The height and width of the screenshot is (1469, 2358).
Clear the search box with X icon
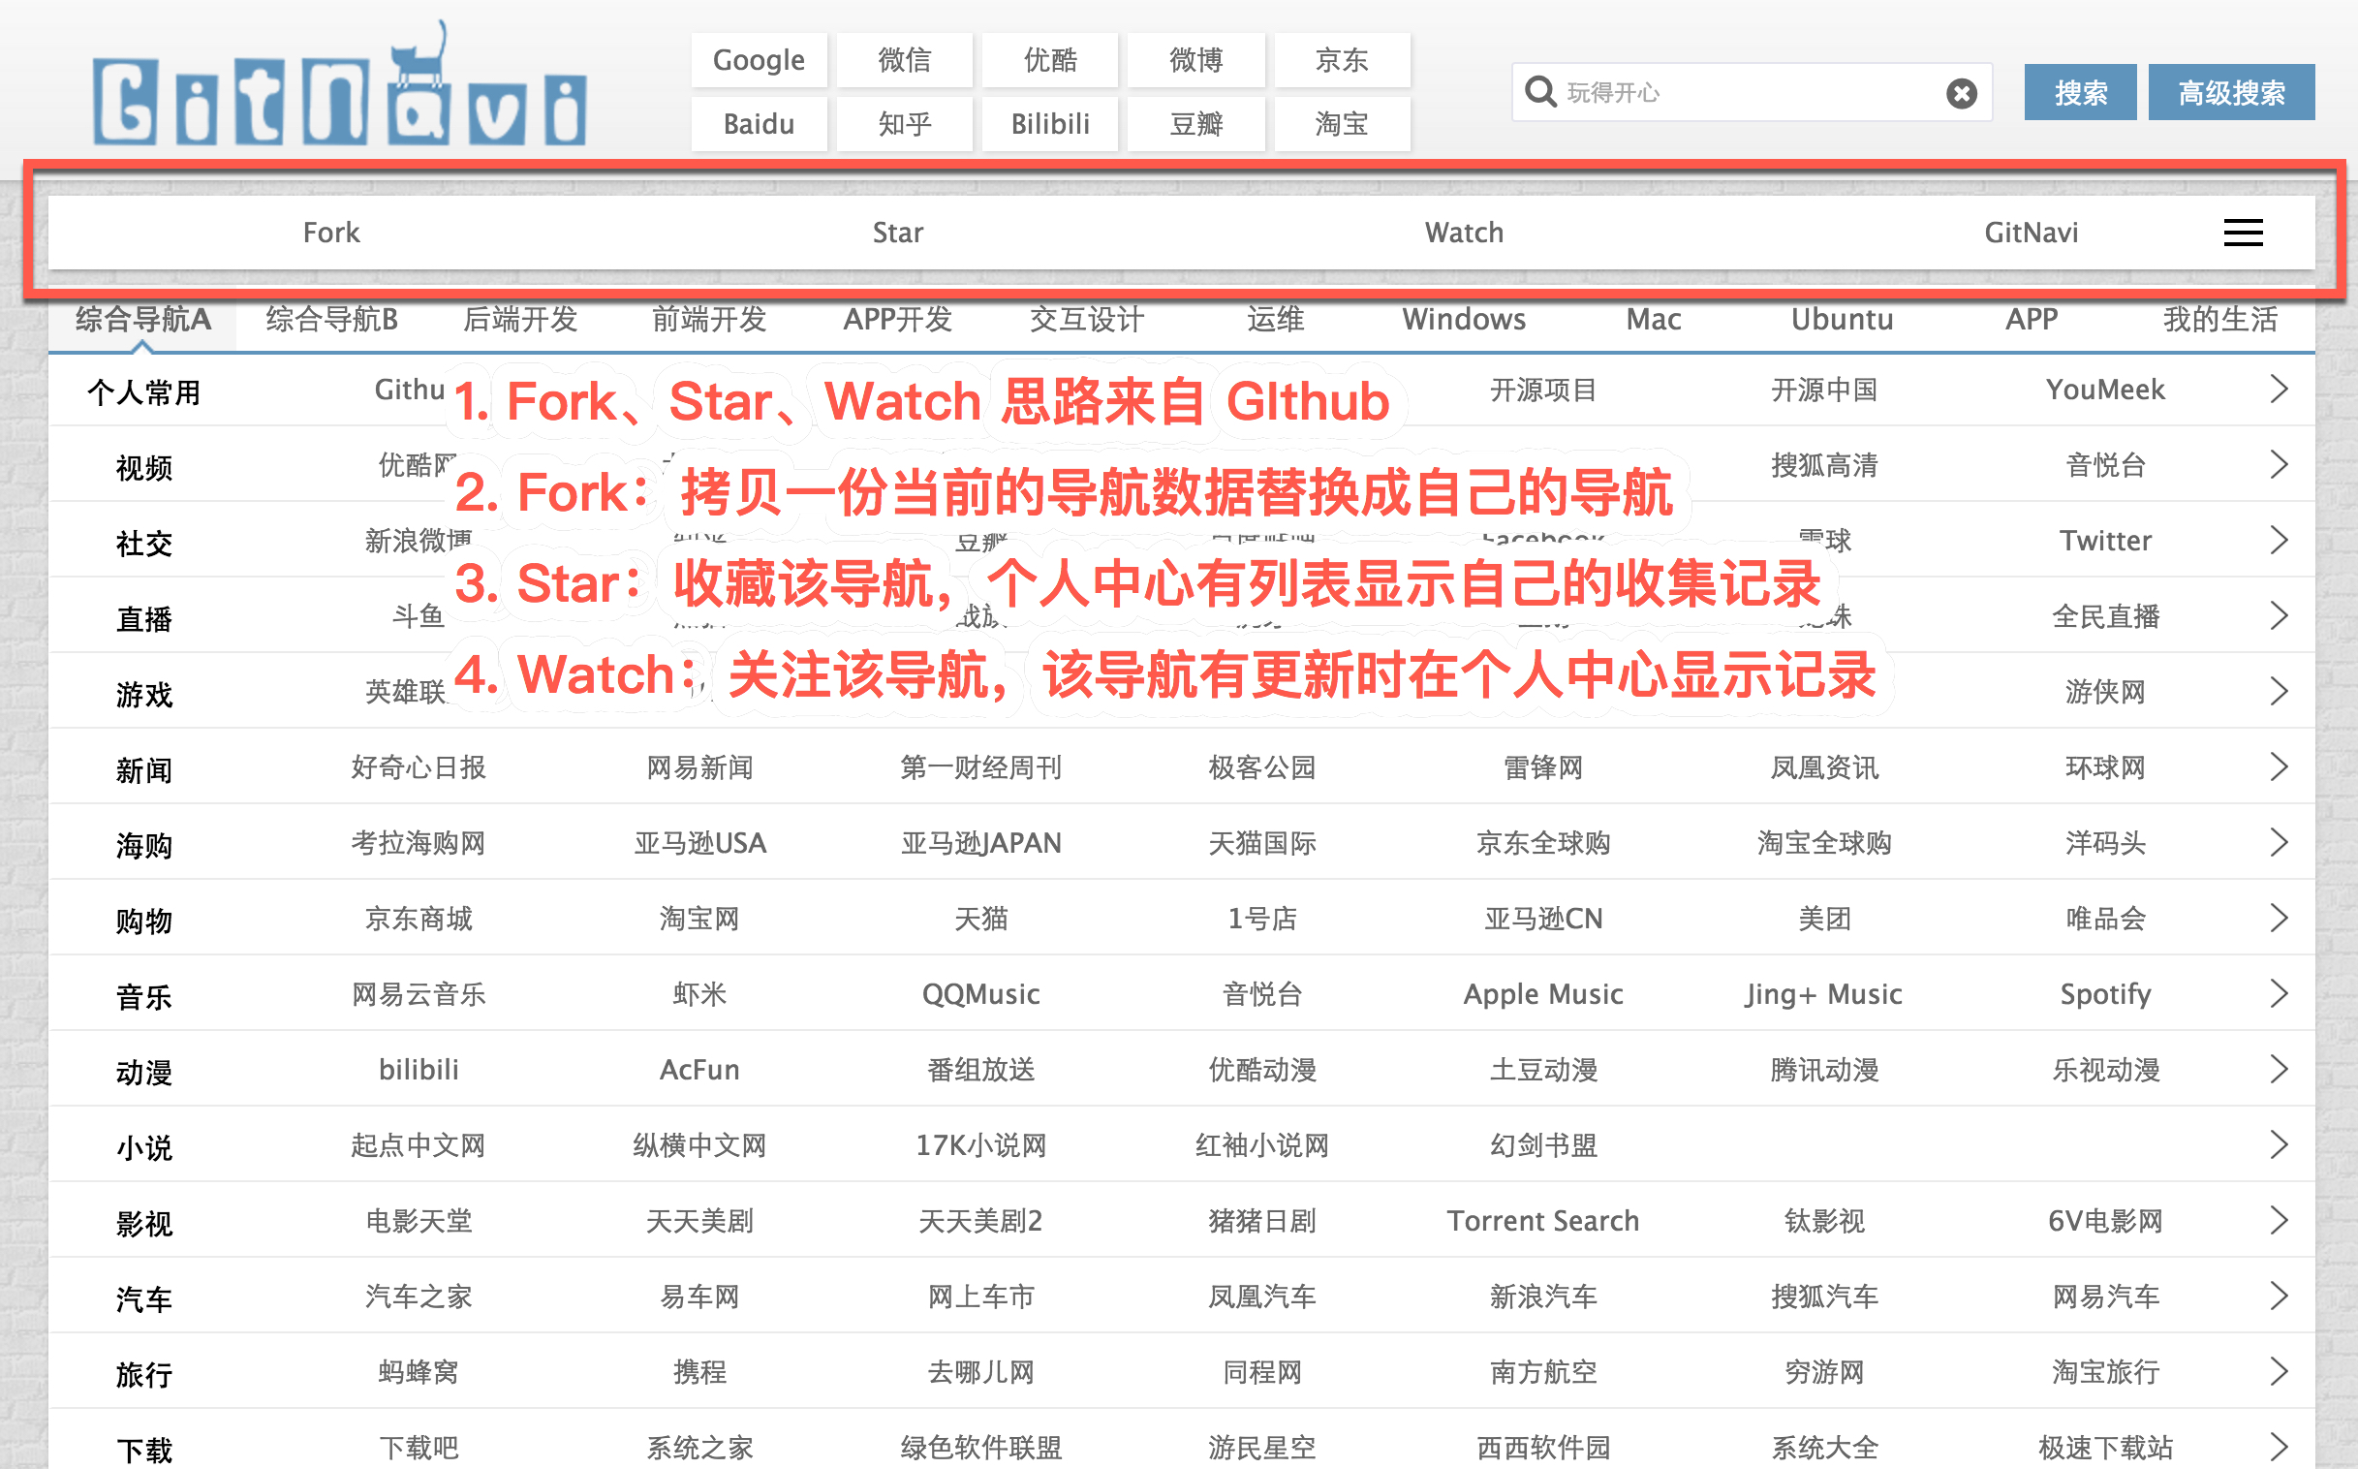[x=1961, y=93]
